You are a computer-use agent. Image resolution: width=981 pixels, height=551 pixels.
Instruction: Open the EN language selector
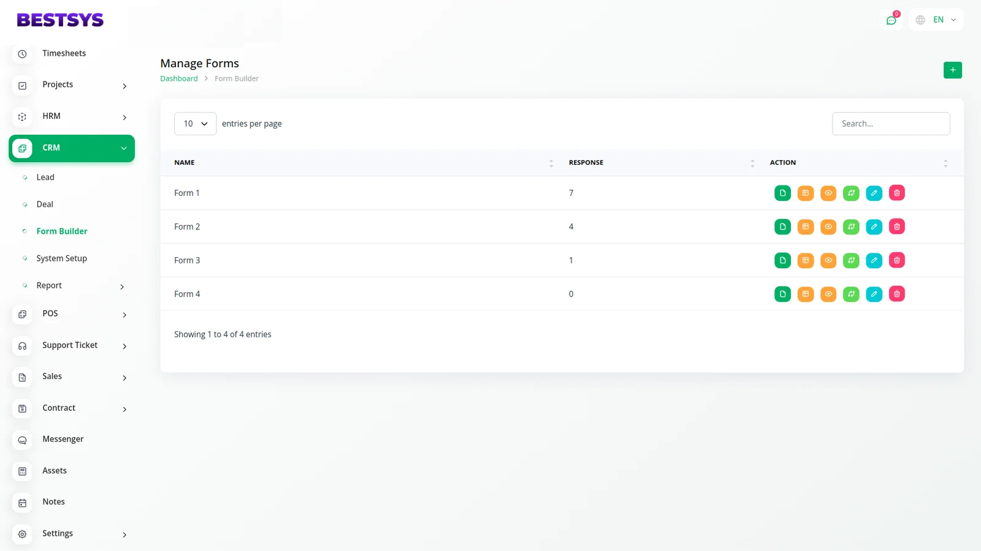(x=936, y=20)
